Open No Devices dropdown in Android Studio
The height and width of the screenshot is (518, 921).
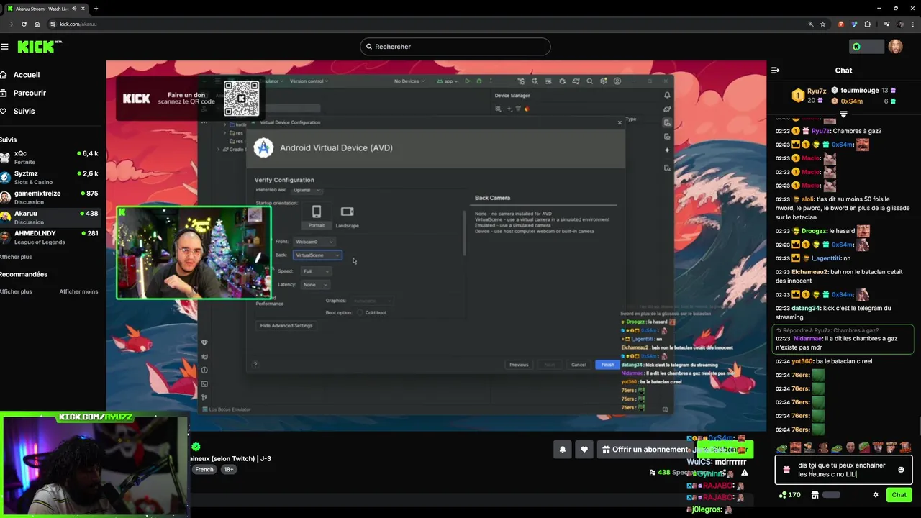pos(409,81)
